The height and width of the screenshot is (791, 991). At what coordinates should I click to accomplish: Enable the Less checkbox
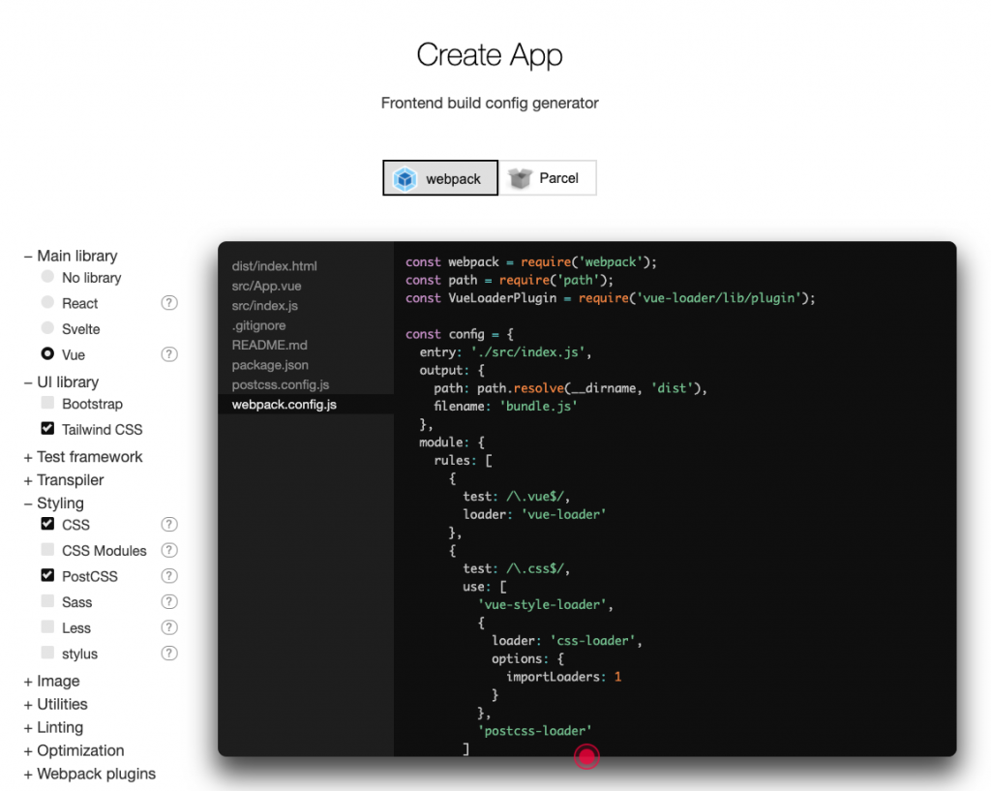coord(47,626)
